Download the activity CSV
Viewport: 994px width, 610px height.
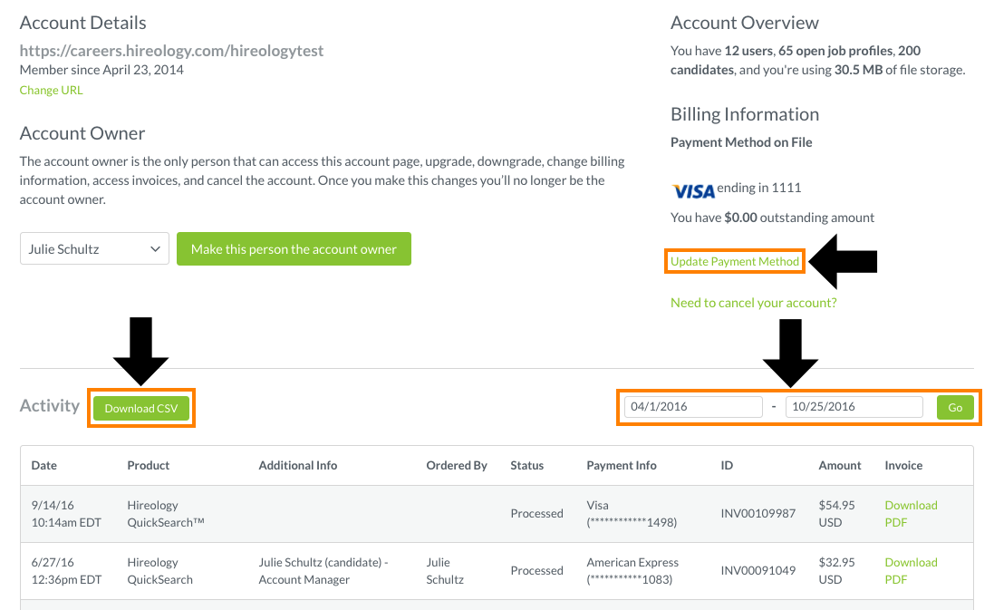[141, 409]
